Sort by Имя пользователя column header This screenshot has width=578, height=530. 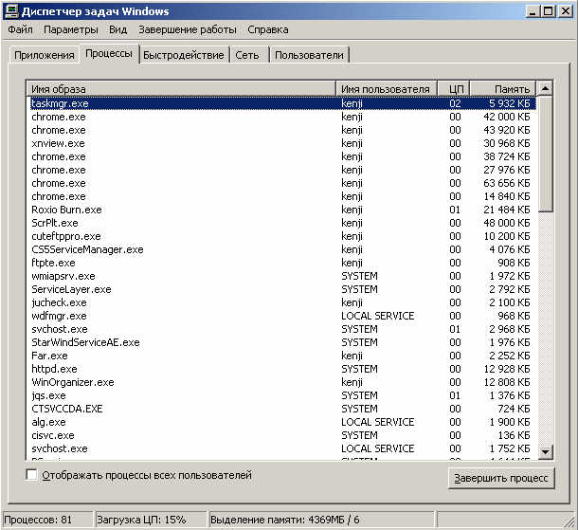(386, 89)
